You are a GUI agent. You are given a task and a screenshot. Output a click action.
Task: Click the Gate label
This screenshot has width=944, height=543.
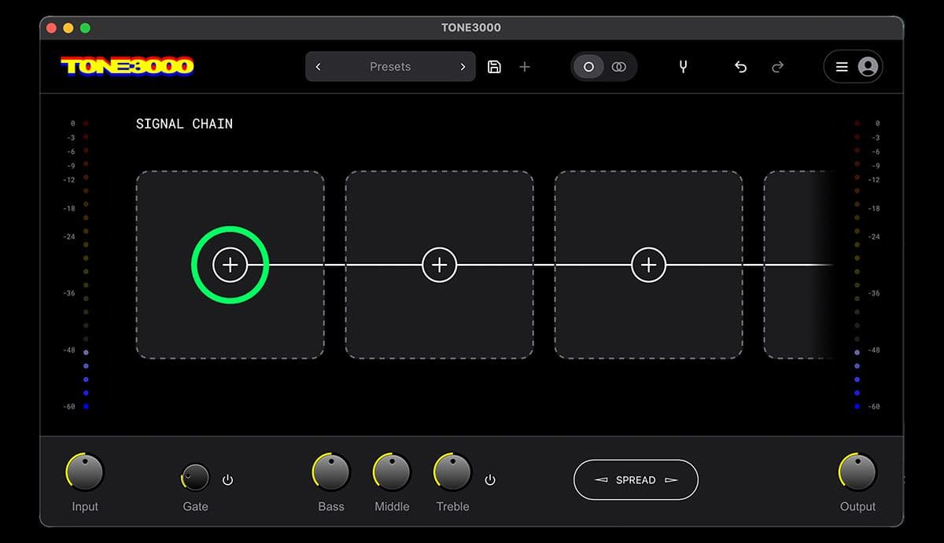pos(195,507)
